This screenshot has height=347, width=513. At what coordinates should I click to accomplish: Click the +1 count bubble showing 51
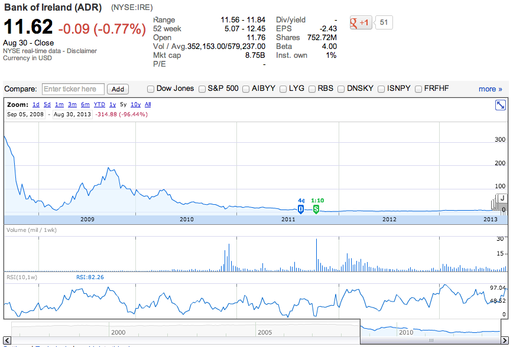click(384, 22)
